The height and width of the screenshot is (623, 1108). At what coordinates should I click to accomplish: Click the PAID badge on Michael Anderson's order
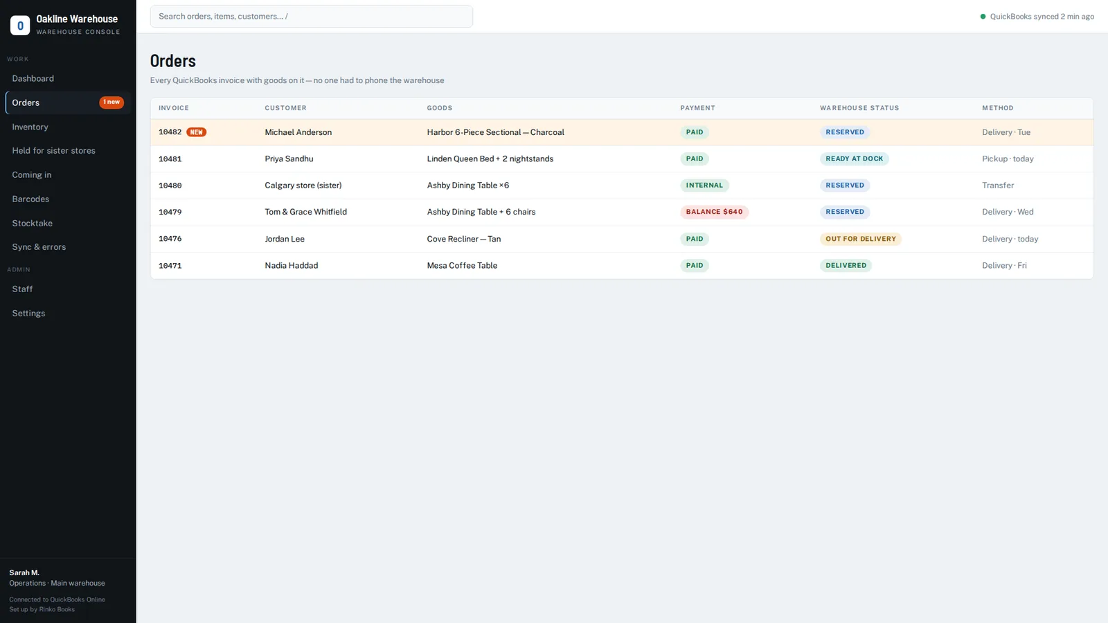click(x=695, y=132)
